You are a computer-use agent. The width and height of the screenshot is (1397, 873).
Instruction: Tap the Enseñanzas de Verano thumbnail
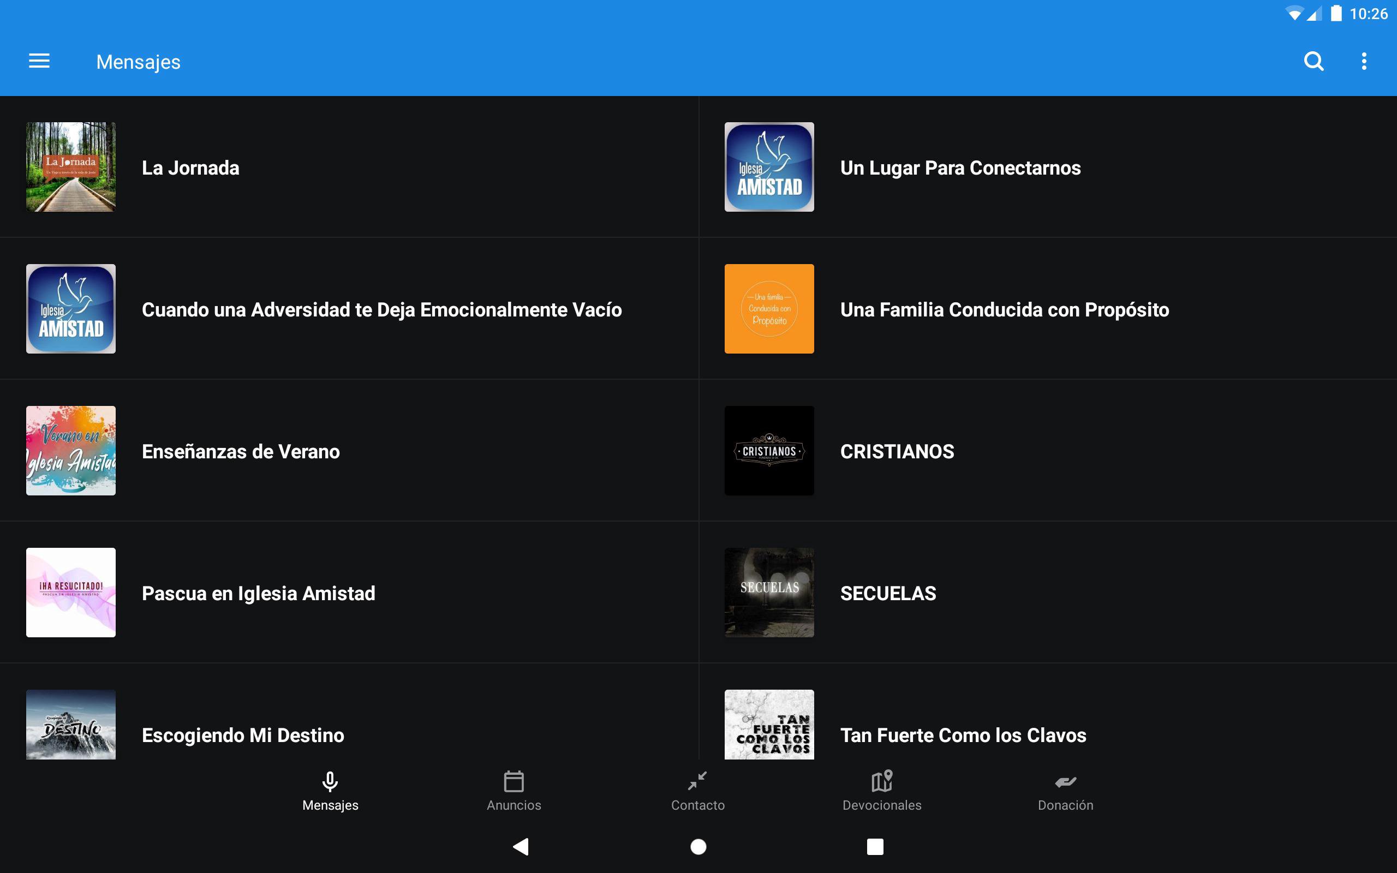point(70,450)
